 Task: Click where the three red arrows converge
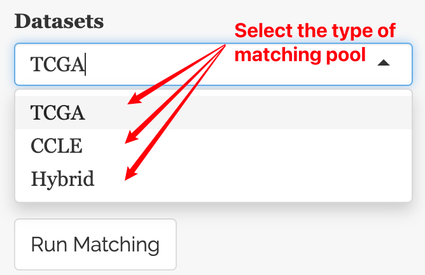227,46
